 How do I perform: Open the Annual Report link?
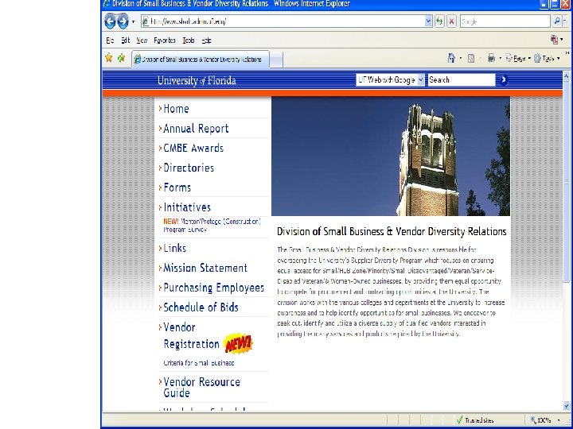pyautogui.click(x=196, y=129)
